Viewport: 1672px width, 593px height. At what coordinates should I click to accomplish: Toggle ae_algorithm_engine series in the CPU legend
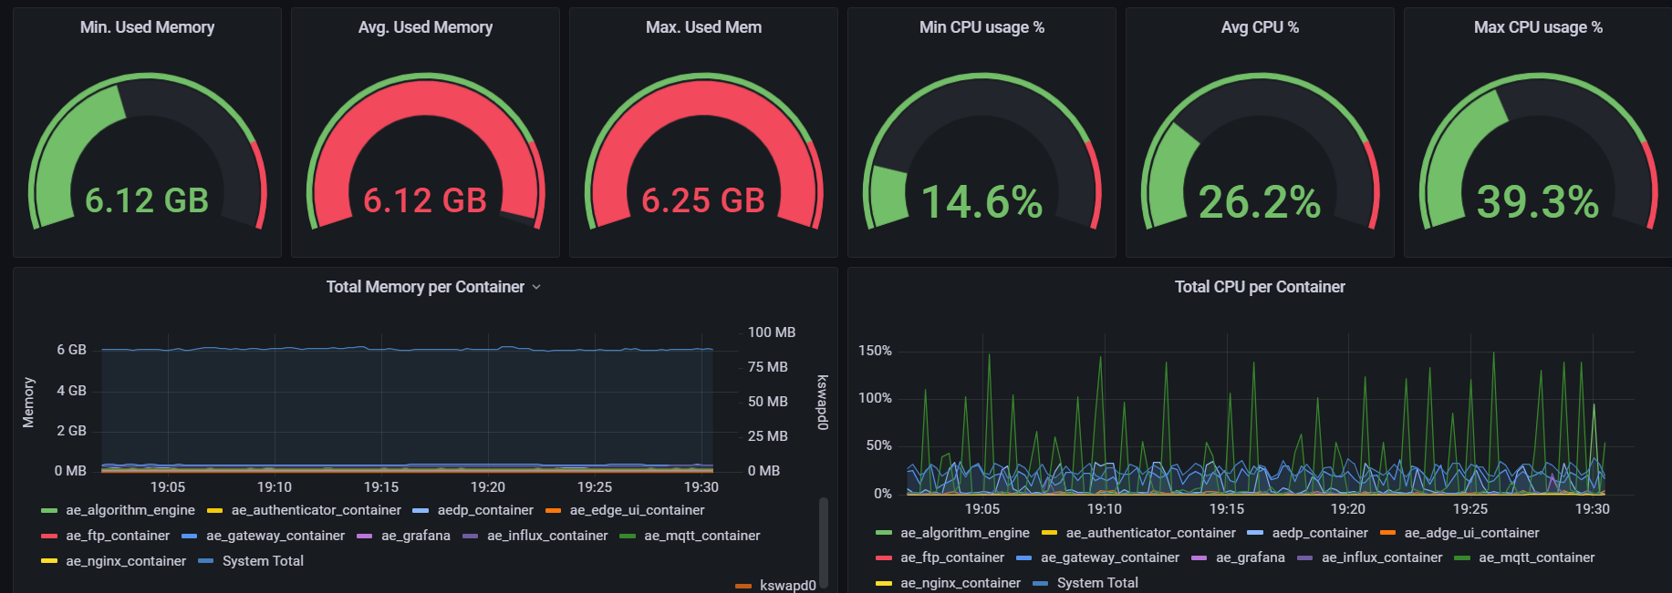point(965,533)
